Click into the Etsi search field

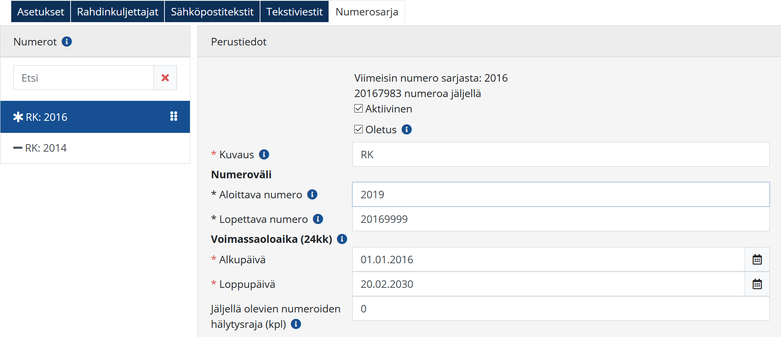(x=83, y=78)
